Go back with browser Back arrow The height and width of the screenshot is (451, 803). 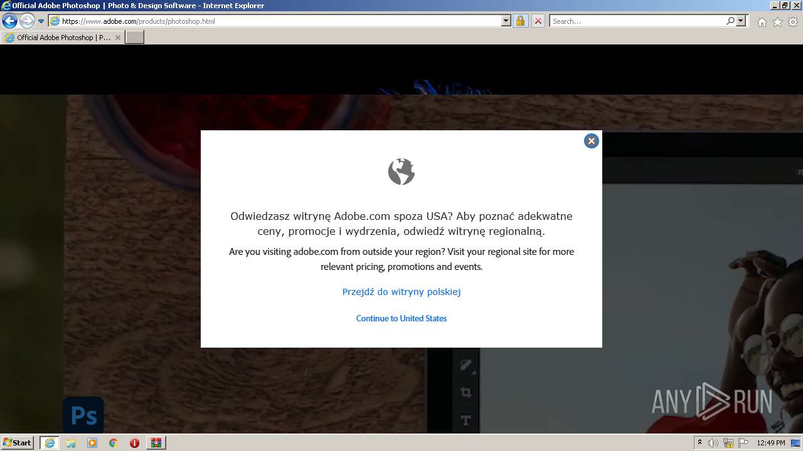9,21
